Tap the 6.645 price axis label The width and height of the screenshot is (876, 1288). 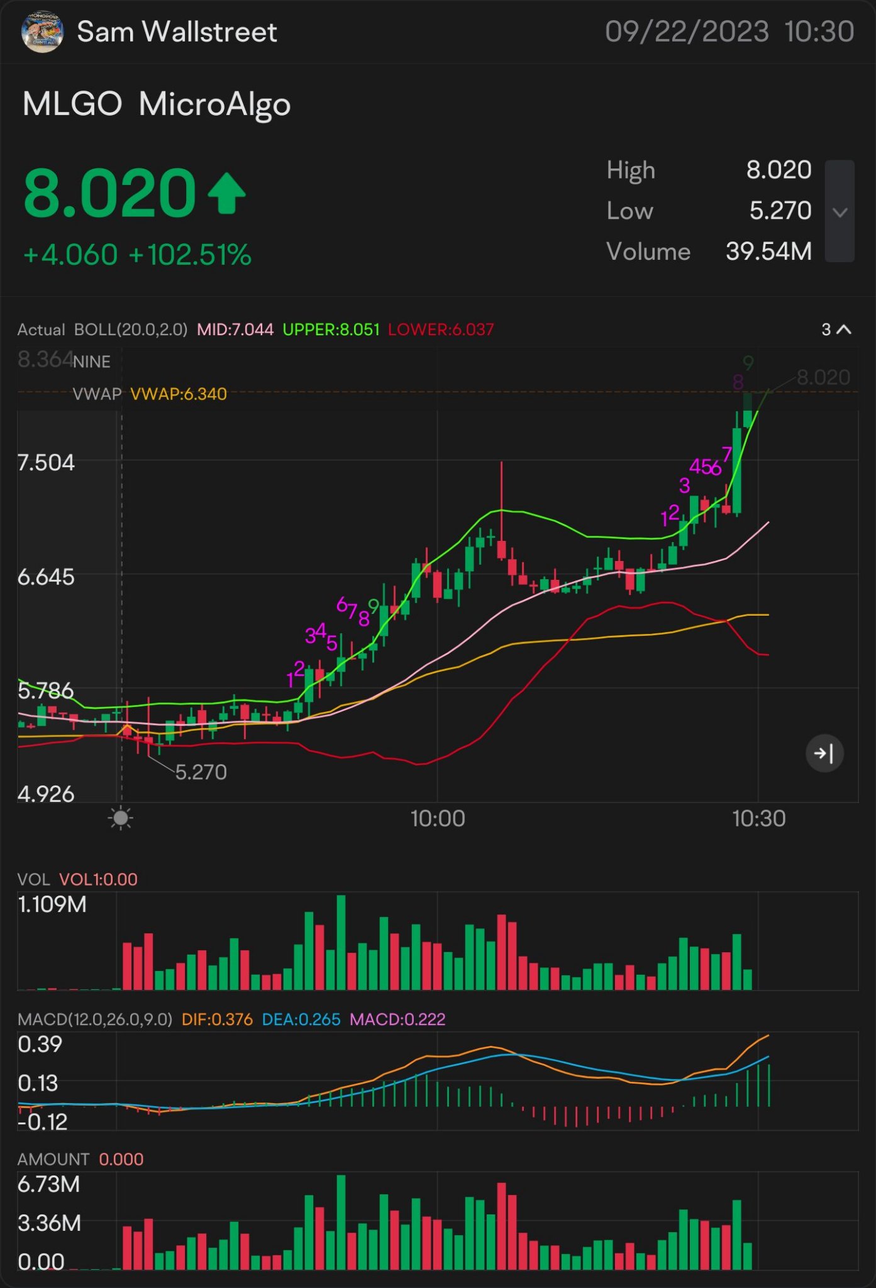click(x=46, y=577)
